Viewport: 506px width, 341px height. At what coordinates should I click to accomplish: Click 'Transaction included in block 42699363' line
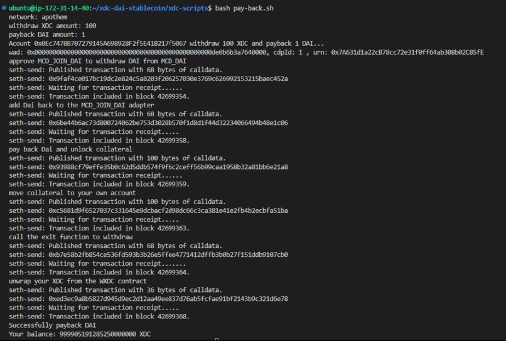point(99,228)
